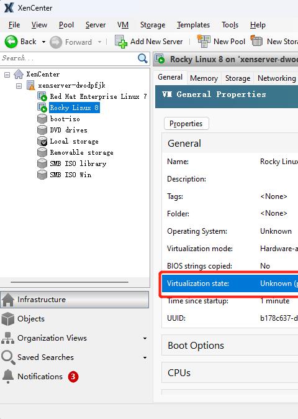The width and height of the screenshot is (298, 419).
Task: Open the Pool menu
Action: tap(66, 25)
